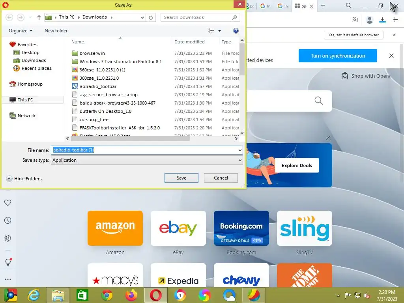Image resolution: width=404 pixels, height=303 pixels.
Task: Expand the Organize dropdown menu
Action: tap(21, 31)
